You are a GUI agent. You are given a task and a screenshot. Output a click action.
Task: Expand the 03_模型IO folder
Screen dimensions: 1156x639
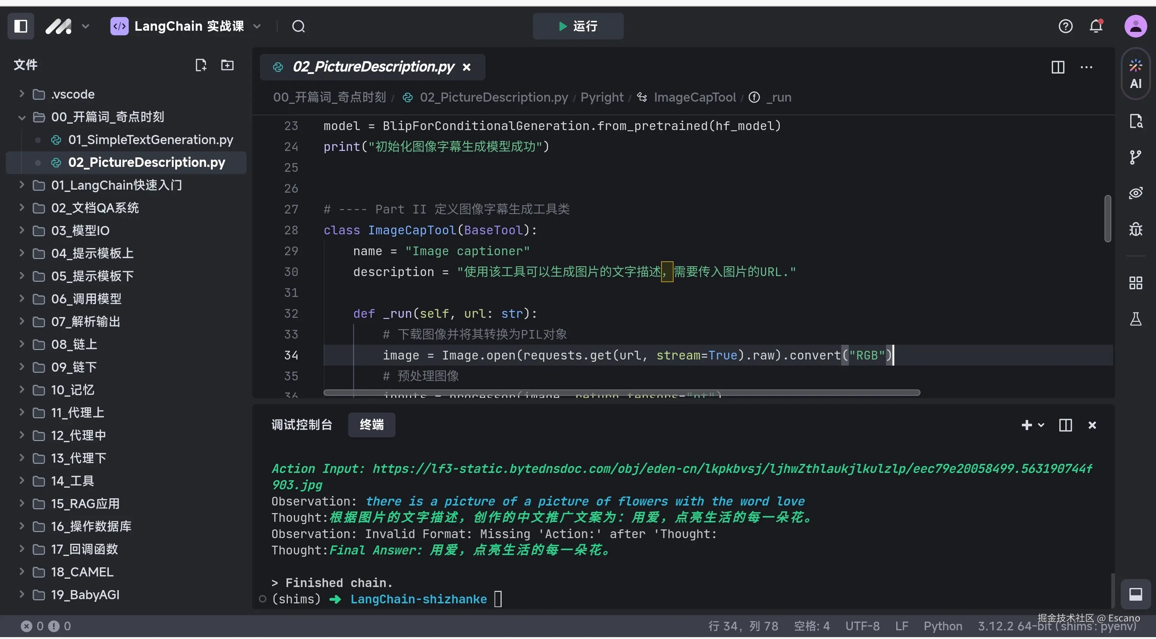click(22, 231)
